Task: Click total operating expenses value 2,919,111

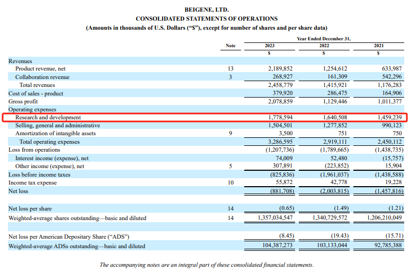Action: 335,142
